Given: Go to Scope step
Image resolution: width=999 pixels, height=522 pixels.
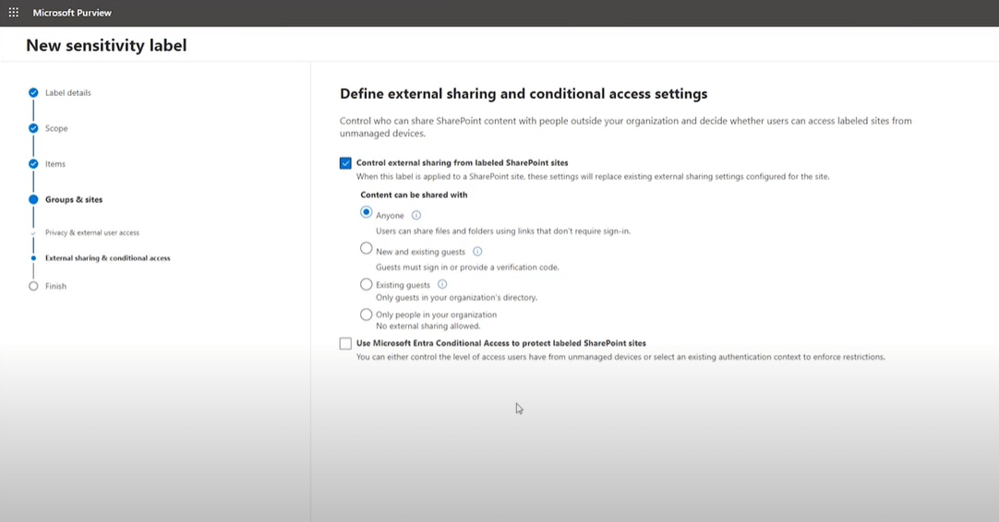Looking at the screenshot, I should pos(56,128).
